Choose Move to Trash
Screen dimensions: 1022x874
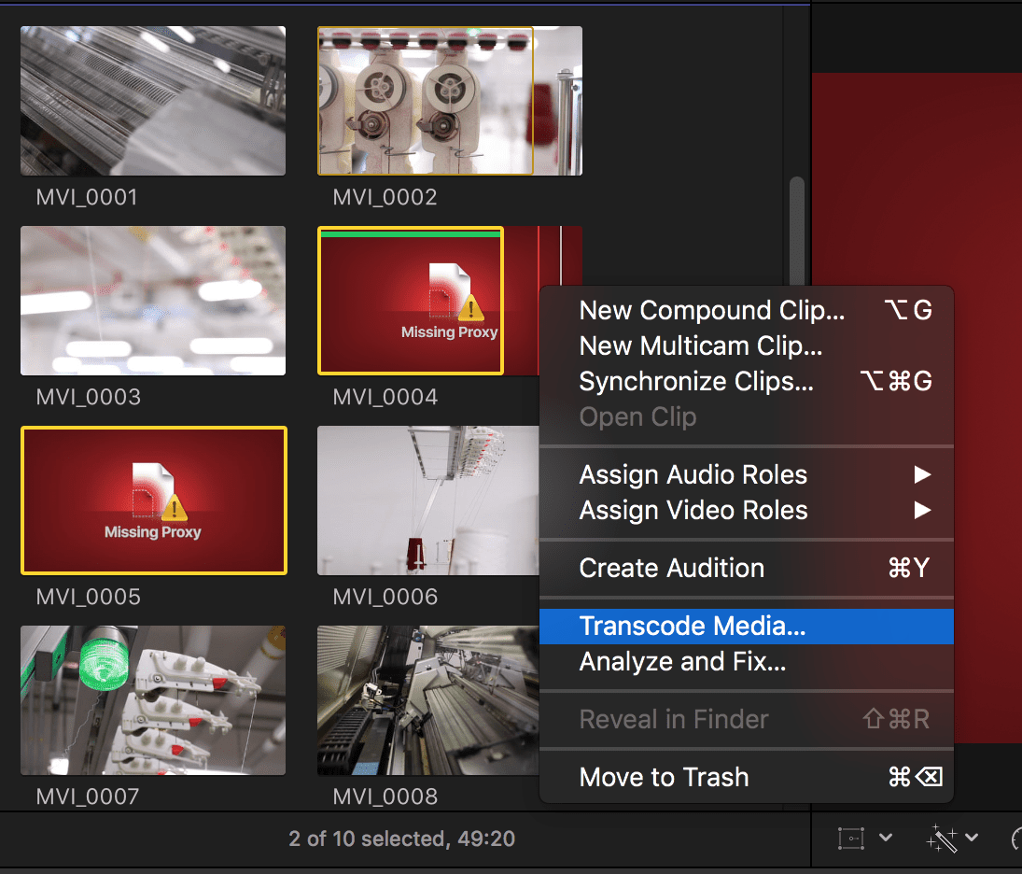[x=663, y=776]
